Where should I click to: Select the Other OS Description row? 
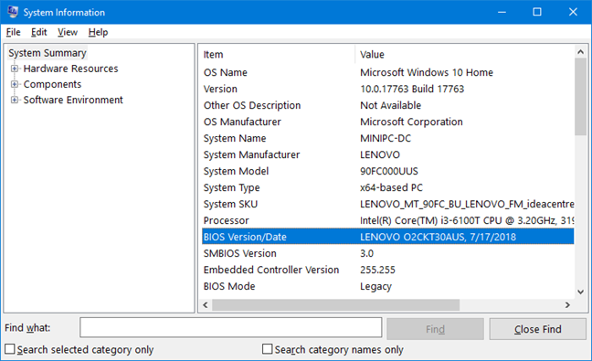(x=387, y=105)
